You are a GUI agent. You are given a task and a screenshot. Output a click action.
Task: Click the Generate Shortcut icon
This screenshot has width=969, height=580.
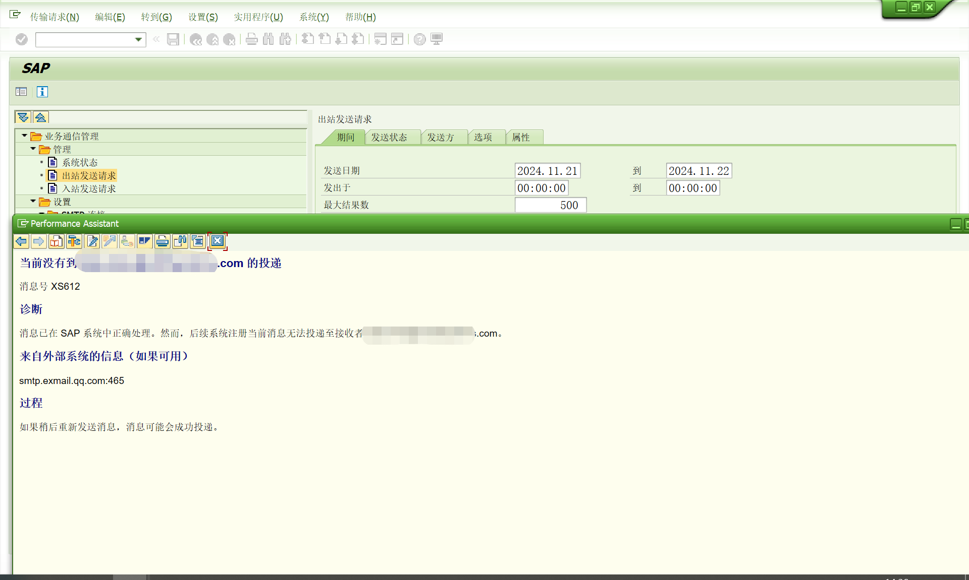397,39
